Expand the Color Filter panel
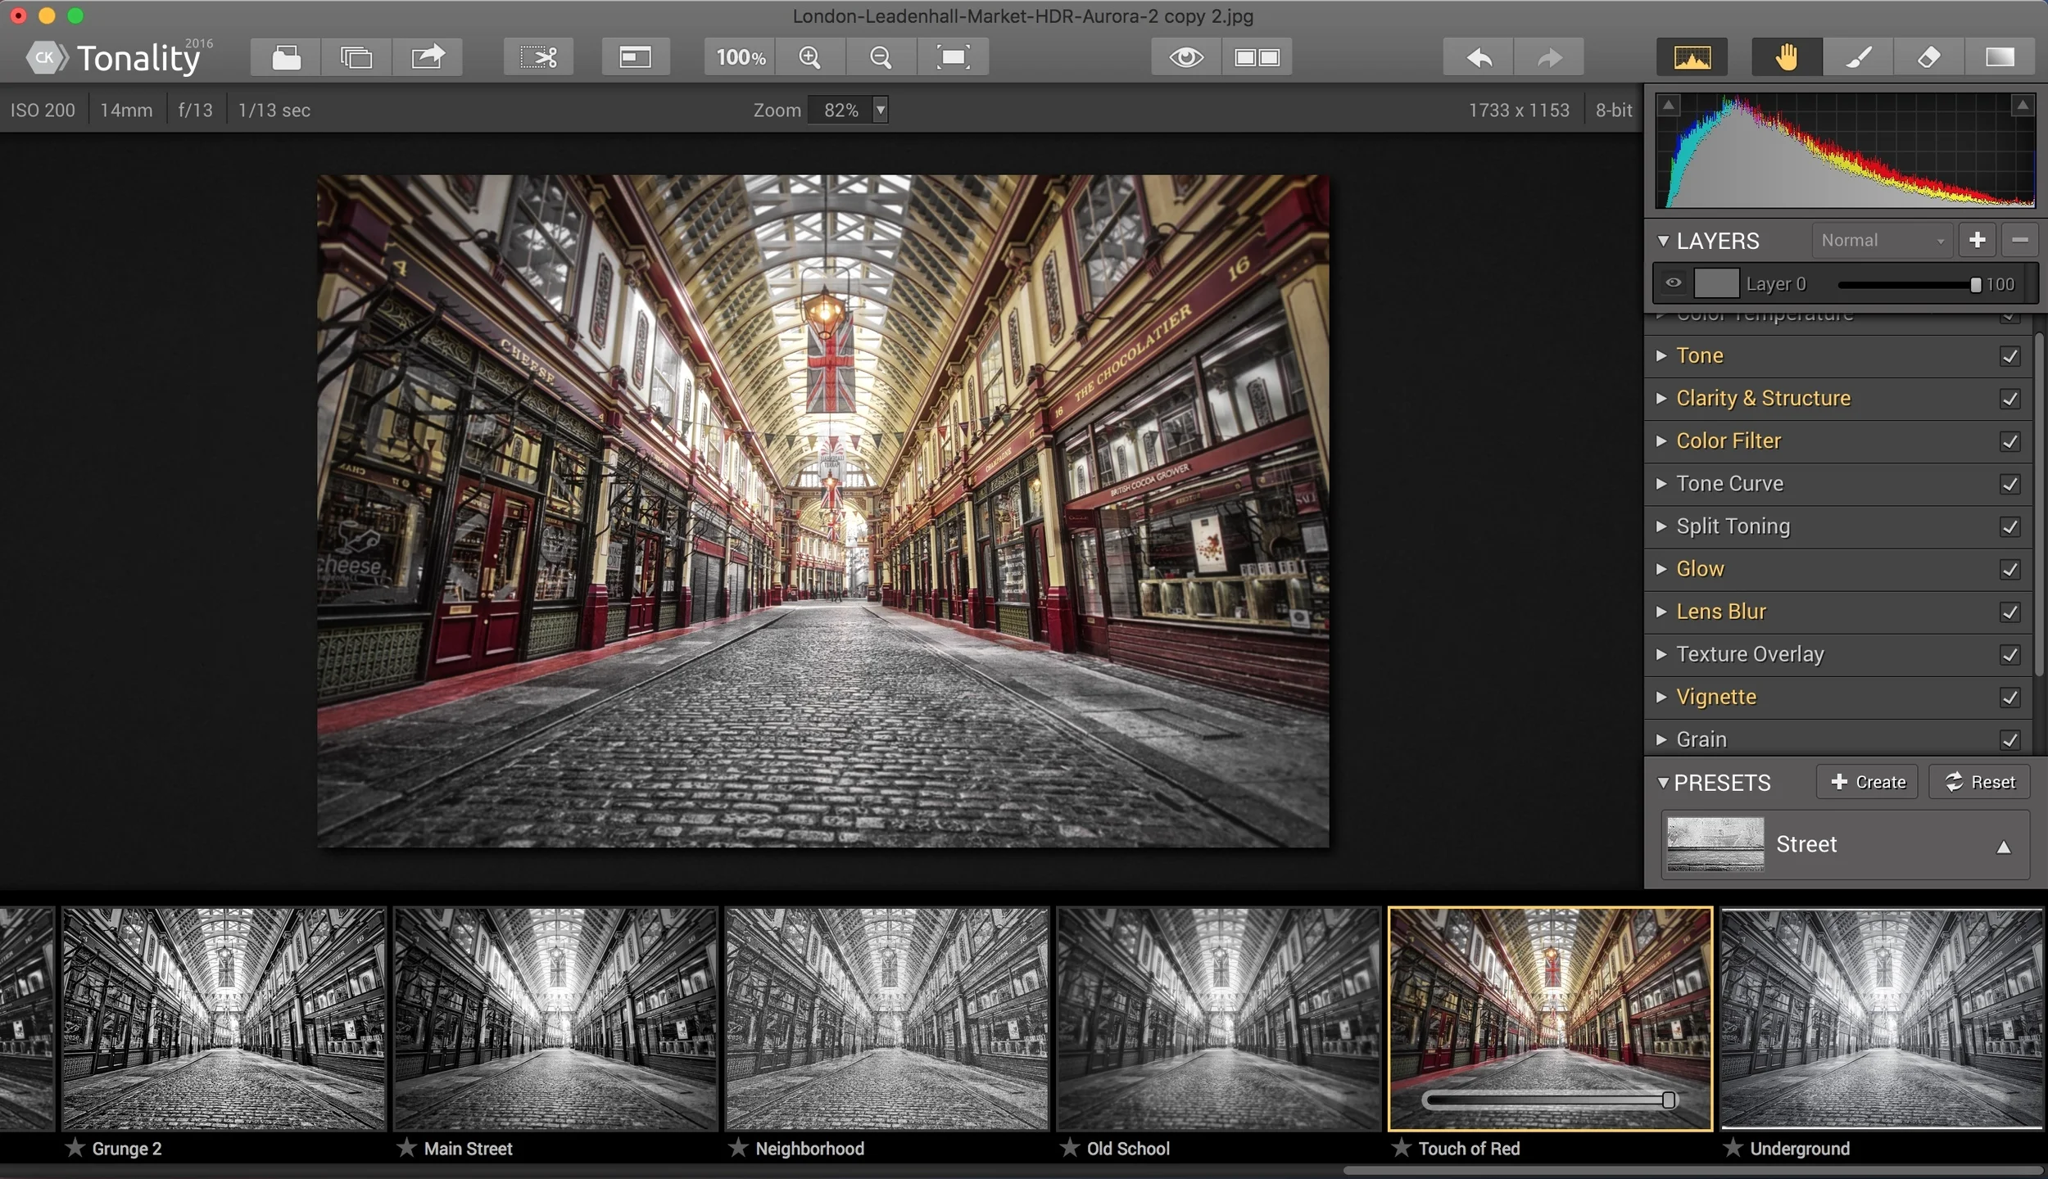Image resolution: width=2048 pixels, height=1179 pixels. tap(1661, 440)
